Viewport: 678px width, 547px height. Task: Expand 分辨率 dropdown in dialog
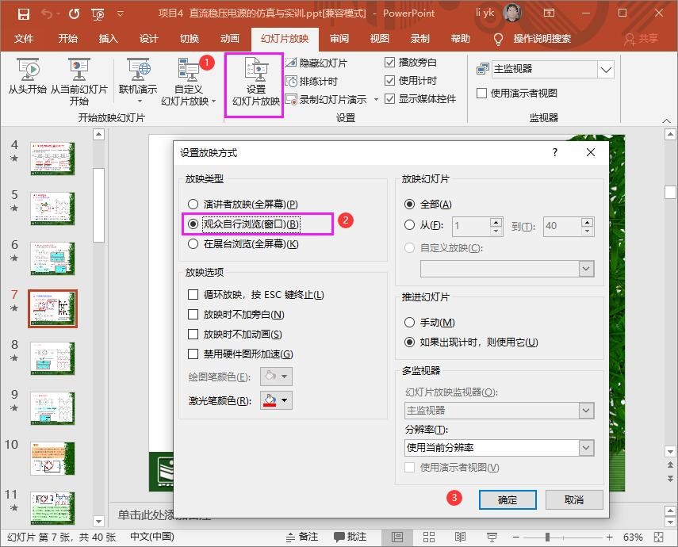[x=586, y=448]
